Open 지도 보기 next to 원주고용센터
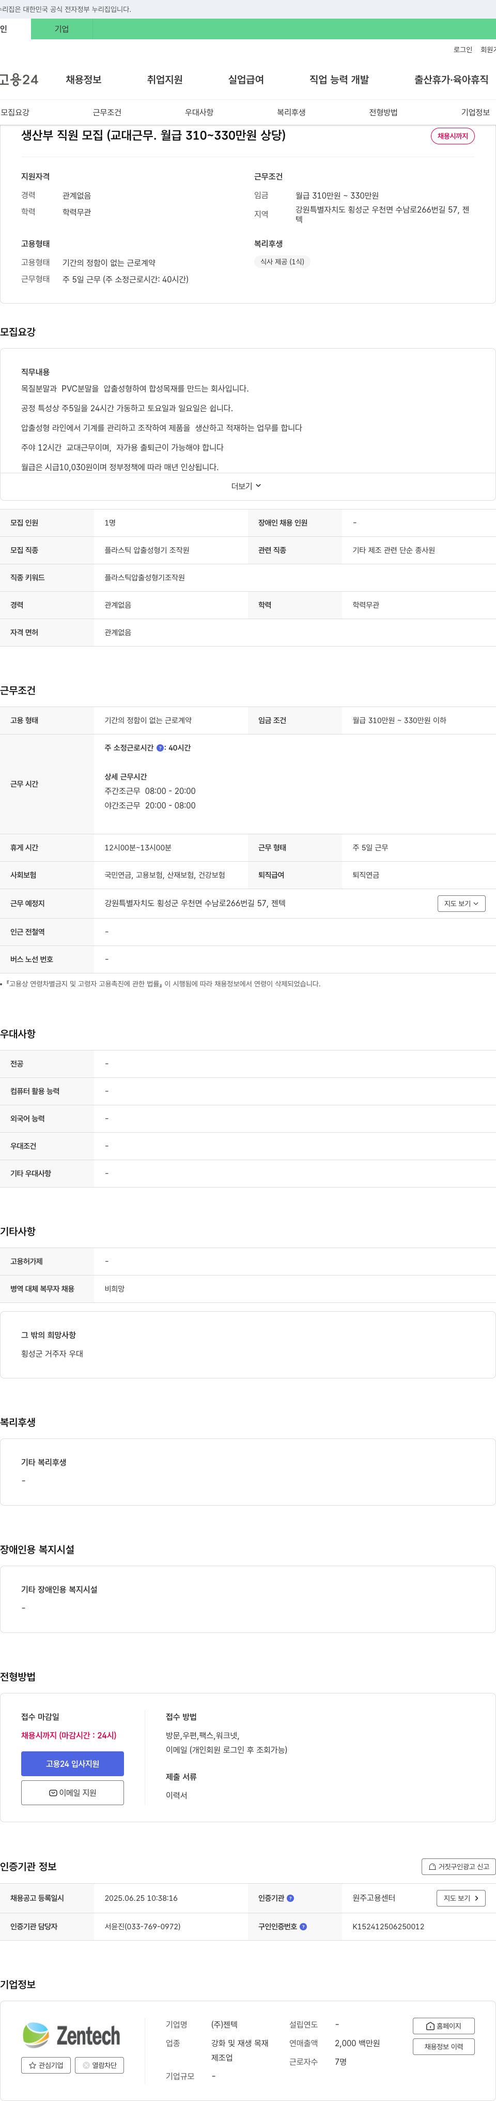496x2101 pixels. [461, 1898]
